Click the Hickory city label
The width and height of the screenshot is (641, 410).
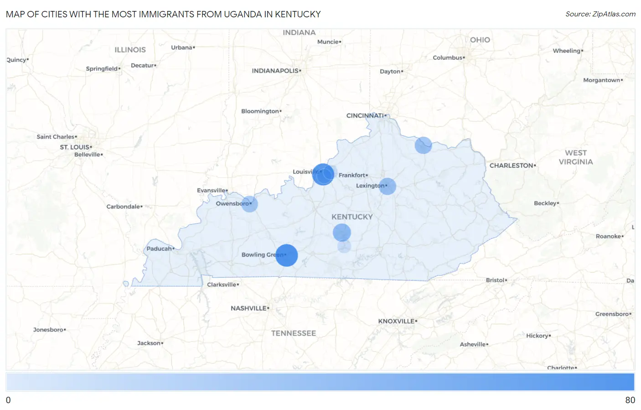click(x=537, y=336)
